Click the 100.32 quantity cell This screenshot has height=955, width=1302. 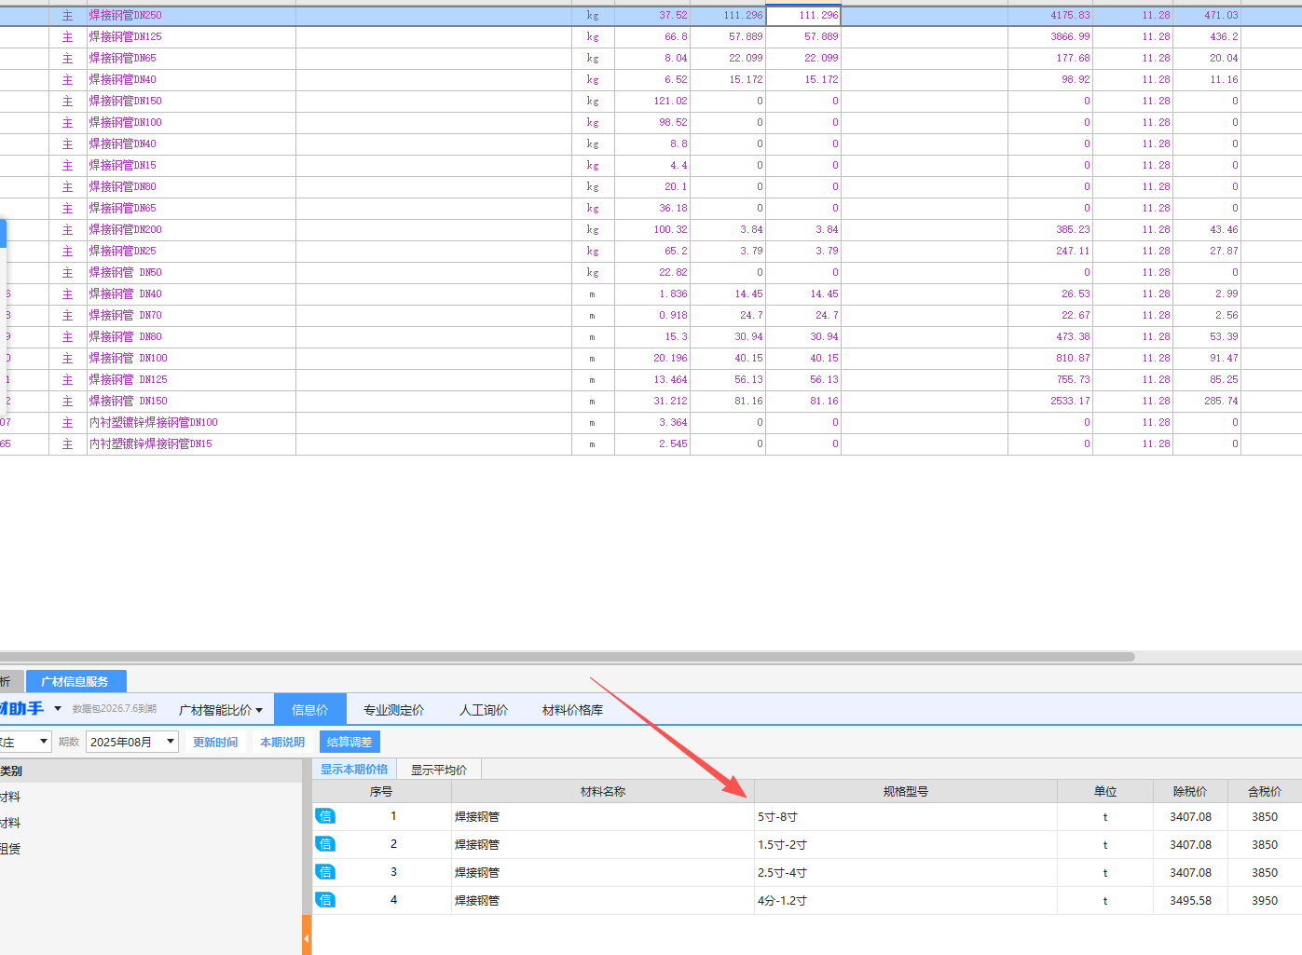point(652,230)
